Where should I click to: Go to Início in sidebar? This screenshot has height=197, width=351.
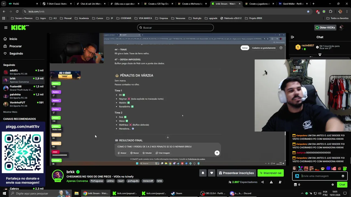click(13, 39)
